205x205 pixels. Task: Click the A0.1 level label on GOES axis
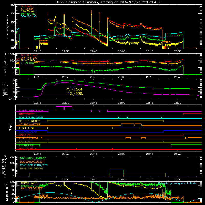point(12,99)
